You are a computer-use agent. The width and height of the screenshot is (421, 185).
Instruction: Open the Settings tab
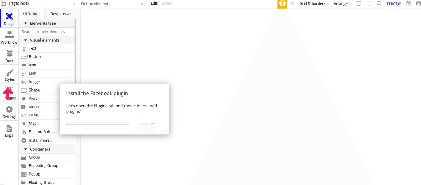9,112
